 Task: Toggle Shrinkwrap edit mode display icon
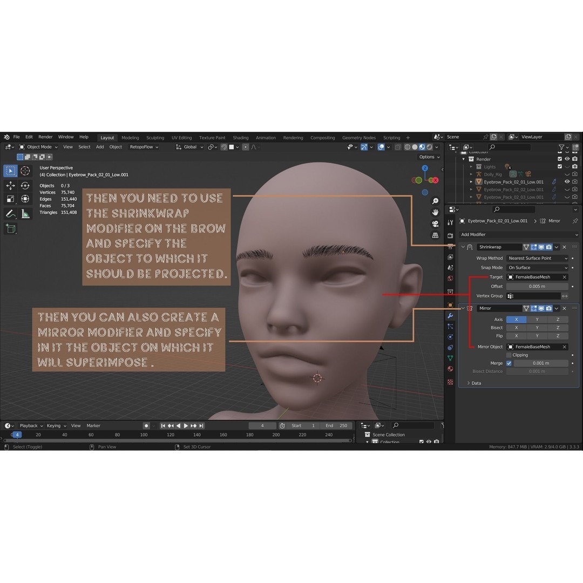534,247
